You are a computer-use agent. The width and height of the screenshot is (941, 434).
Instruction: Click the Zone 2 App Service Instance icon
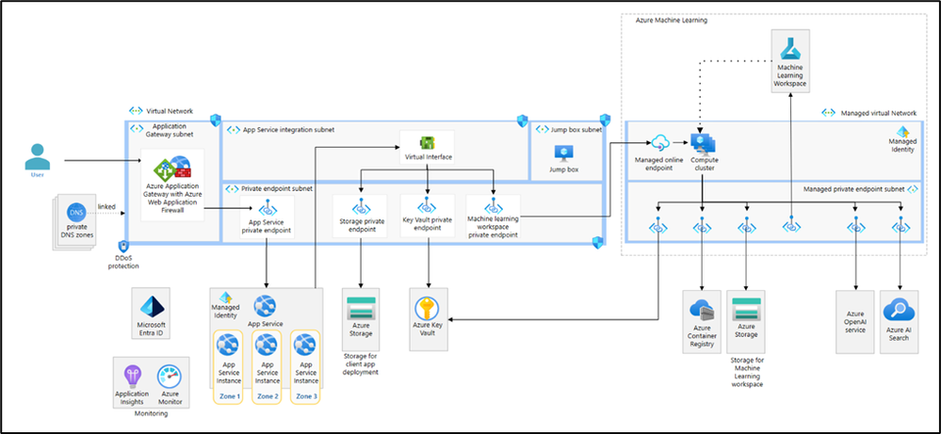(x=266, y=346)
